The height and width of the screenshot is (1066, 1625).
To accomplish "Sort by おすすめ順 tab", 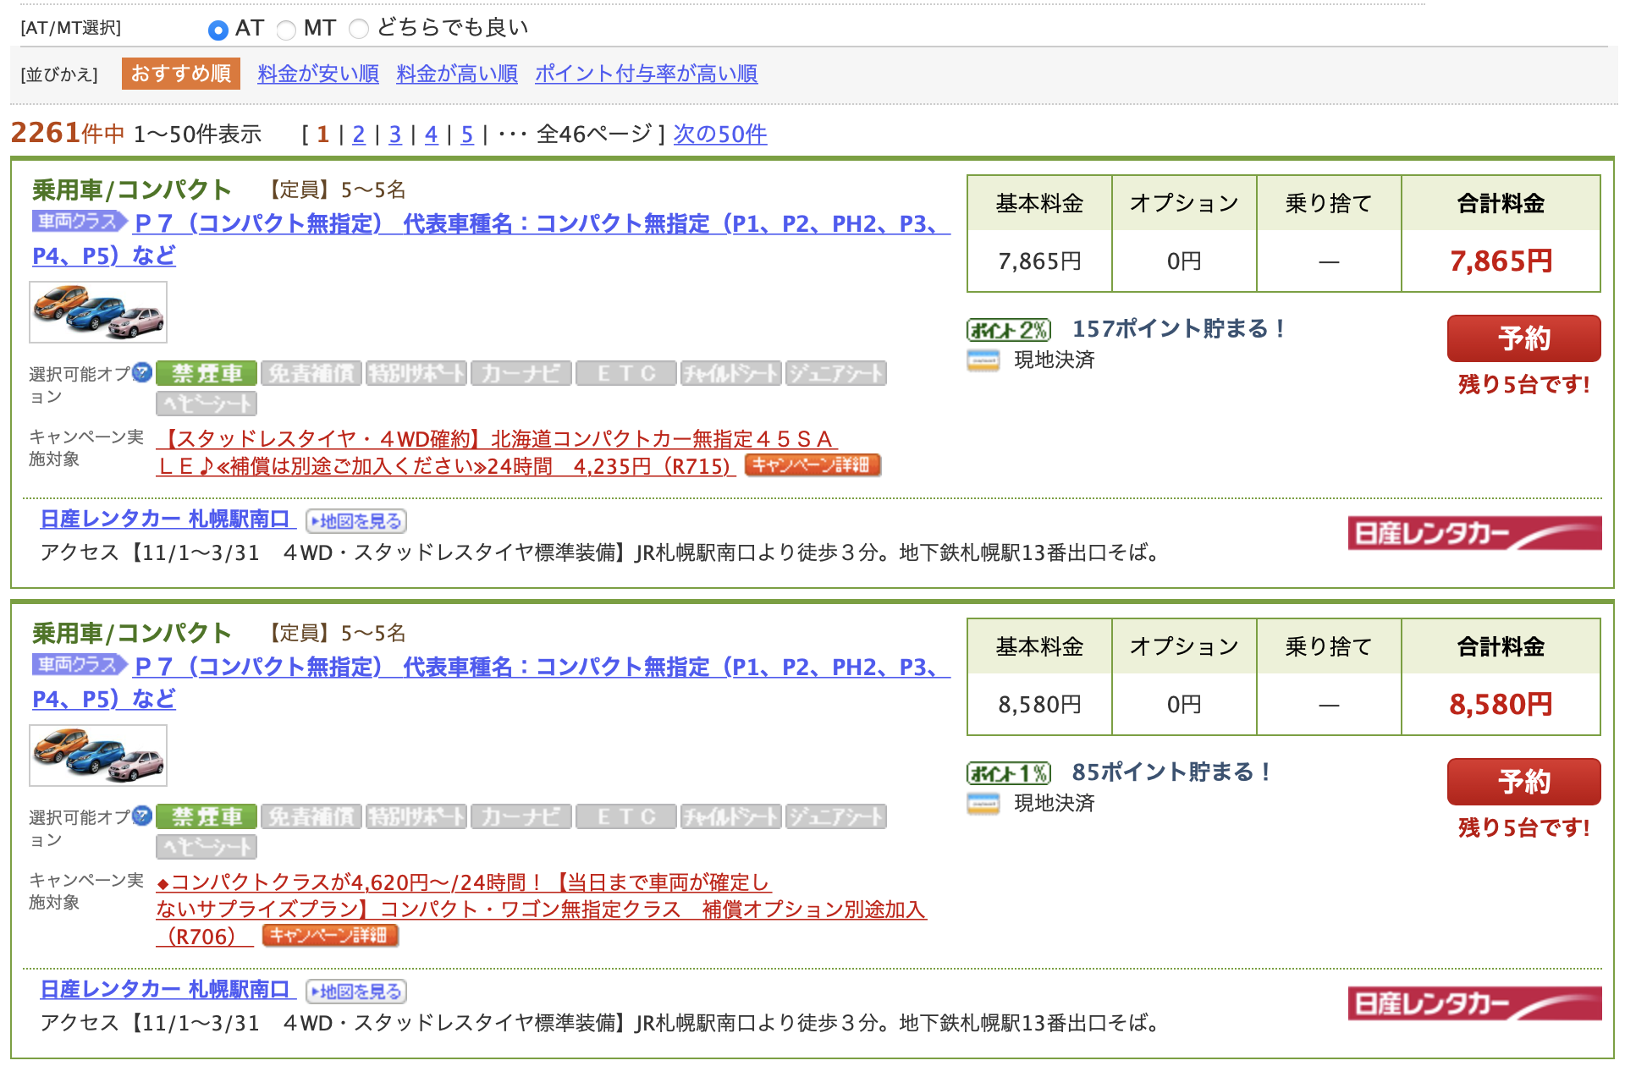I will pos(181,74).
